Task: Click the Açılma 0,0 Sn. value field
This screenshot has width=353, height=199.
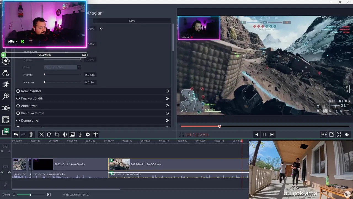Action: click(90, 75)
